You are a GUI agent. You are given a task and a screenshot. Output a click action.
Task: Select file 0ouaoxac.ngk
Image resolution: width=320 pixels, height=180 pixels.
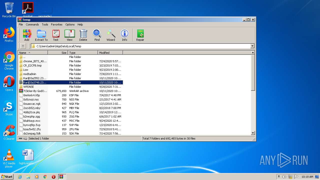click(70, 104)
